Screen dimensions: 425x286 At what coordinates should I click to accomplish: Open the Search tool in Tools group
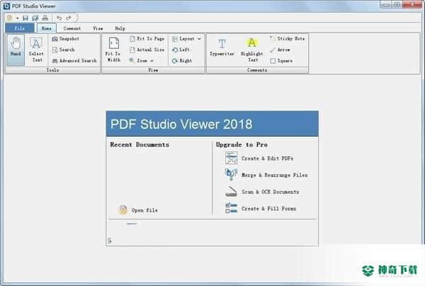click(63, 50)
